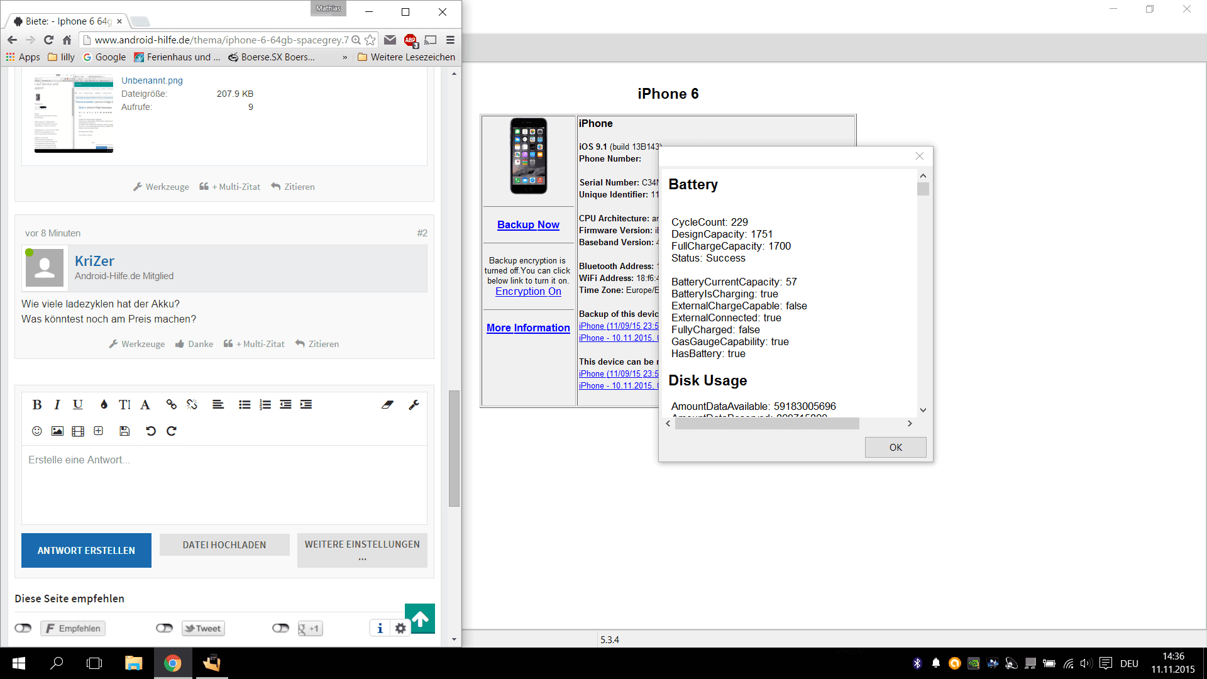Insert a numbered list
The width and height of the screenshot is (1207, 679).
[265, 405]
